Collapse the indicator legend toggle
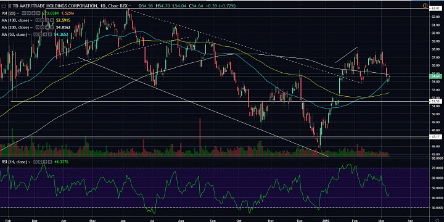This screenshot has height=222, width=444. click(4, 6)
